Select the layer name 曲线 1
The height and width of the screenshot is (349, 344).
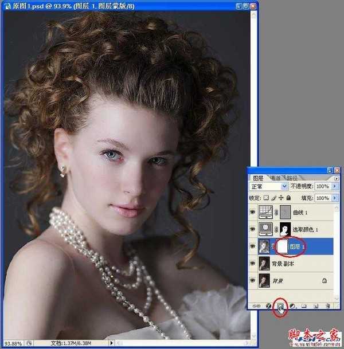pyautogui.click(x=300, y=213)
